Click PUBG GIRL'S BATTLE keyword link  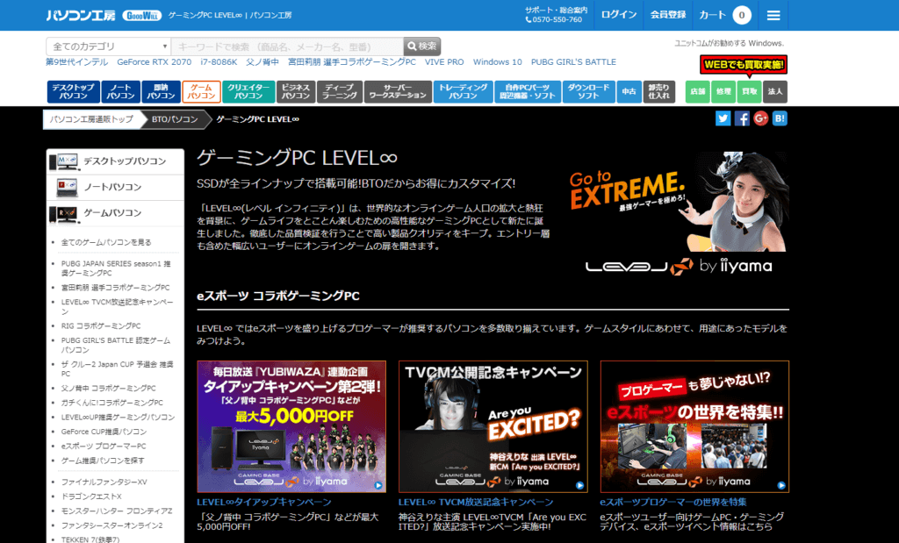coord(573,62)
